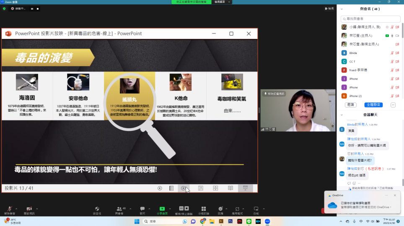Screen dimensions: 404x226
Task: Open the Security (安全性) shield icon
Action: pyautogui.click(x=97, y=209)
